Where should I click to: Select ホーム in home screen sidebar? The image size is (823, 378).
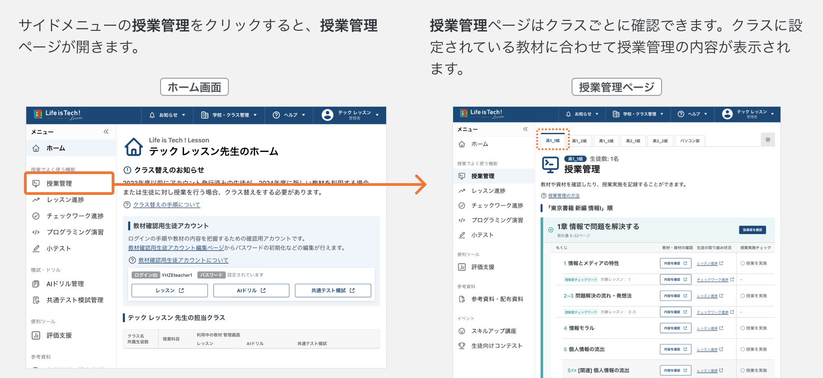tap(71, 148)
